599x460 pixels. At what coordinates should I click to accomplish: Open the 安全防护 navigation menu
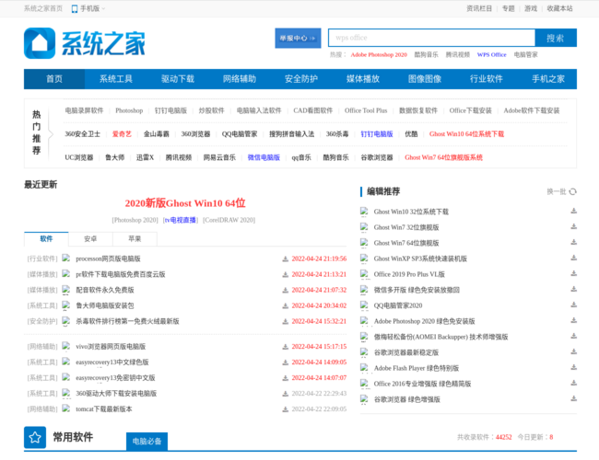(301, 79)
